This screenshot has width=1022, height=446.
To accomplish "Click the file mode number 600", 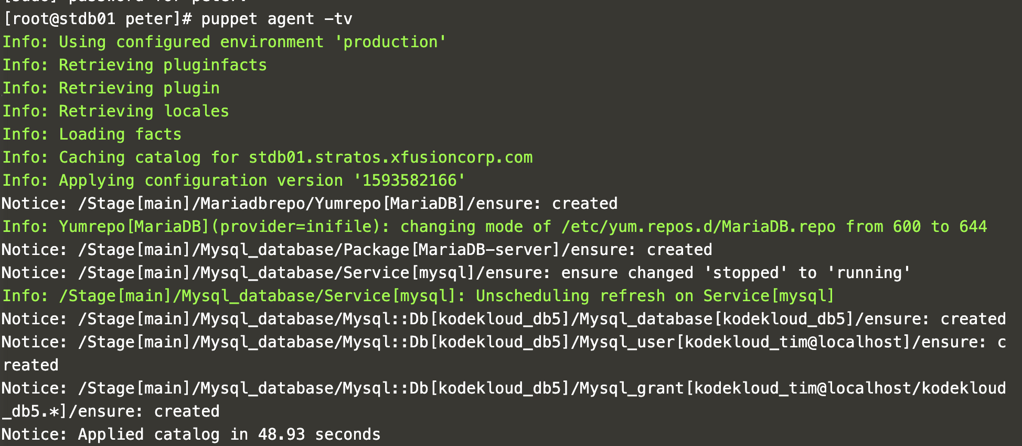I will 907,227.
